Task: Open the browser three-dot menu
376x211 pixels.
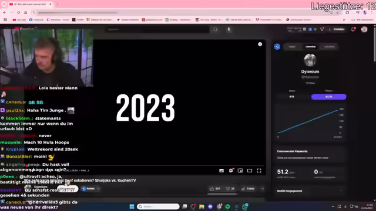Action: (x=372, y=12)
